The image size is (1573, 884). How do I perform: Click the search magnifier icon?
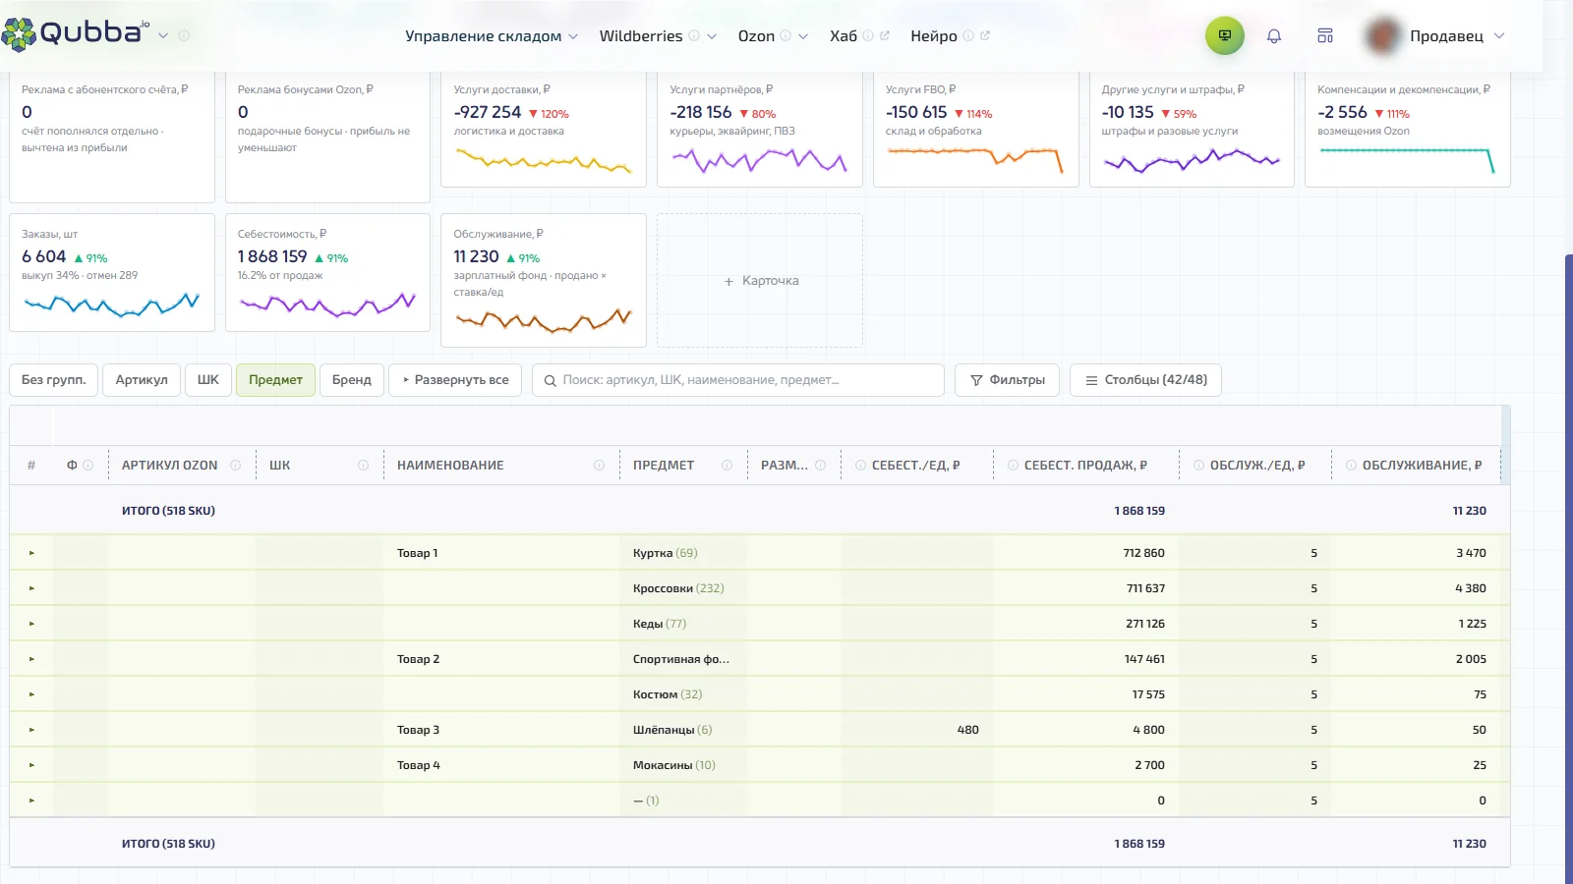551,380
